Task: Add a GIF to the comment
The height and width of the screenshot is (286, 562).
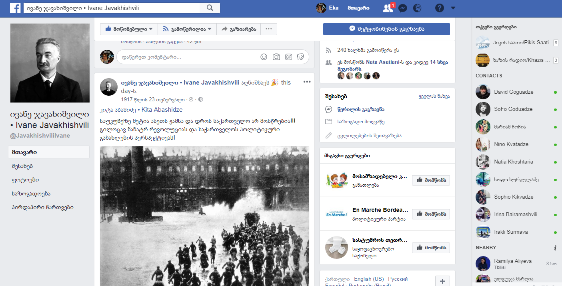Action: 288,57
